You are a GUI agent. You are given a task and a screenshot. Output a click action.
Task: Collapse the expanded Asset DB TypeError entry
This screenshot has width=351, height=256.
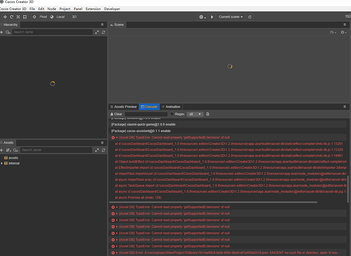[x=117, y=138]
